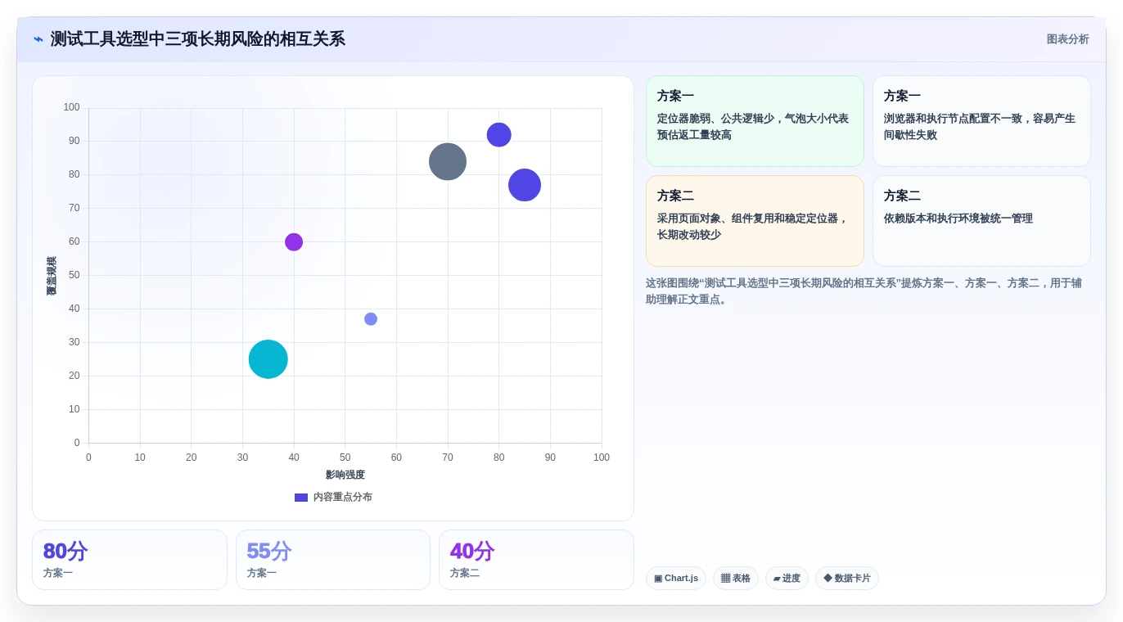Click the summary paragraph starting 这张图围绕
1123x622 pixels.
click(x=864, y=291)
